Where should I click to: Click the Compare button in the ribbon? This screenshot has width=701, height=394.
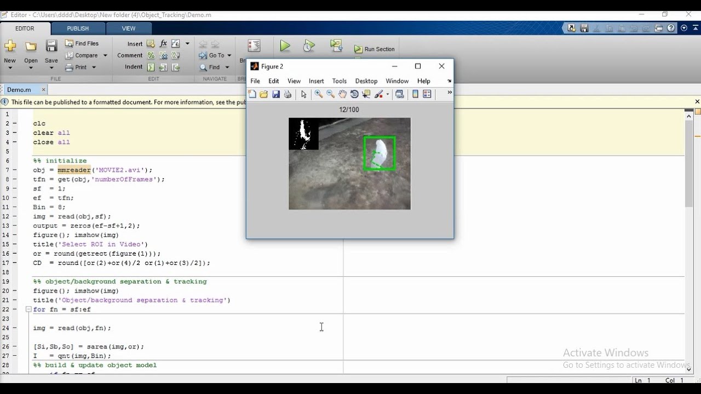tap(82, 55)
